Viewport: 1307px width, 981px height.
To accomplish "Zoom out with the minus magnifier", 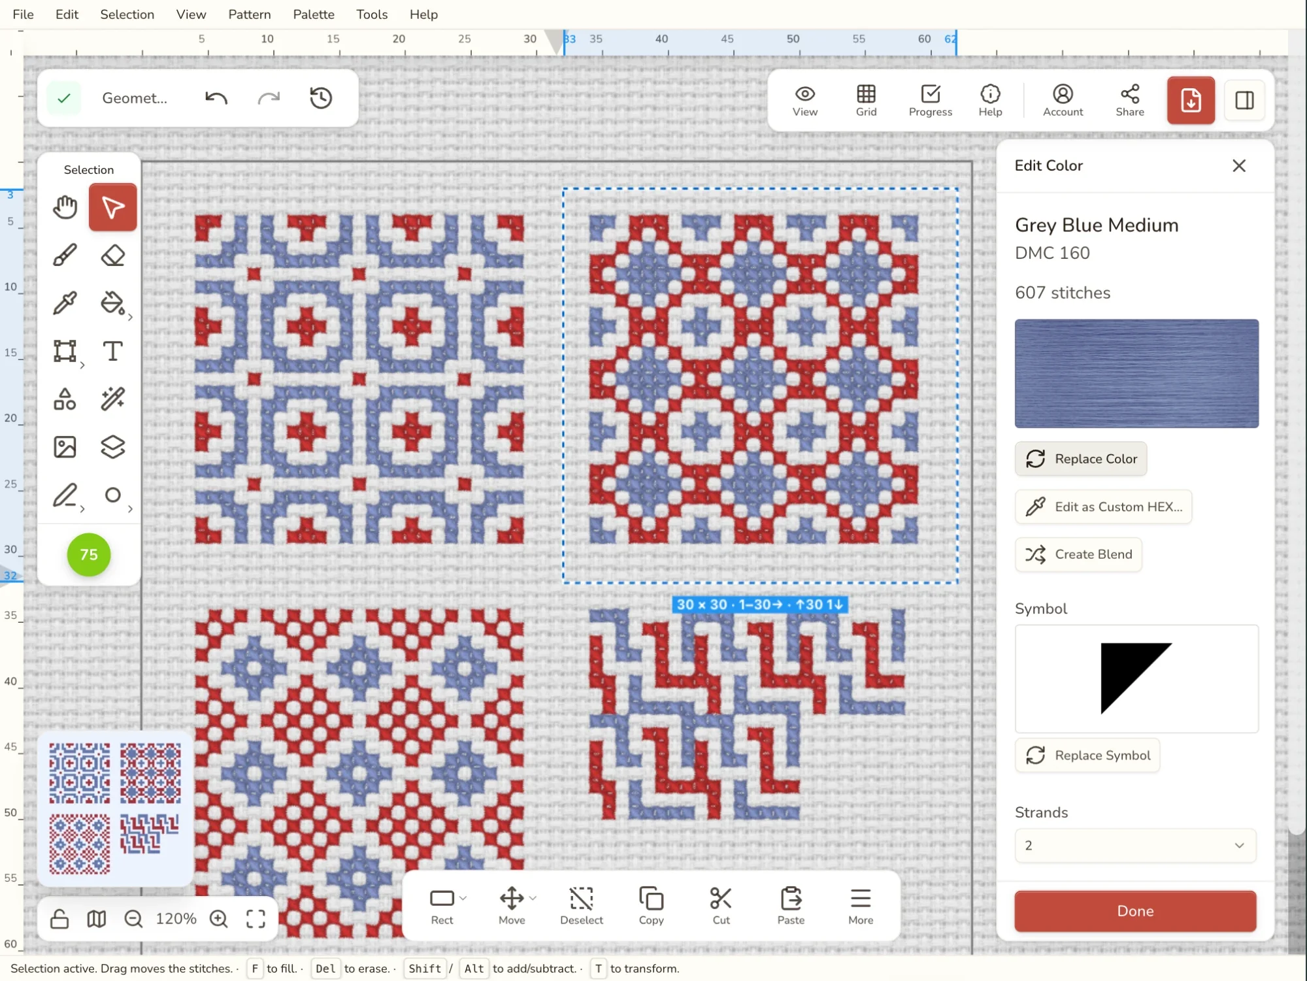I will 133,919.
